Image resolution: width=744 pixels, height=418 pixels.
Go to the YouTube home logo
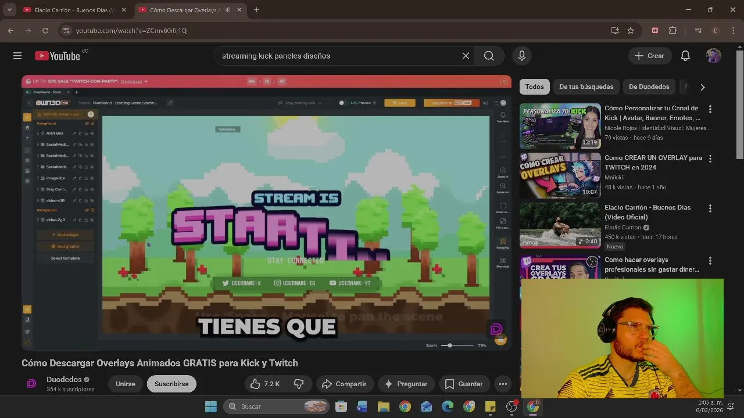[x=57, y=56]
